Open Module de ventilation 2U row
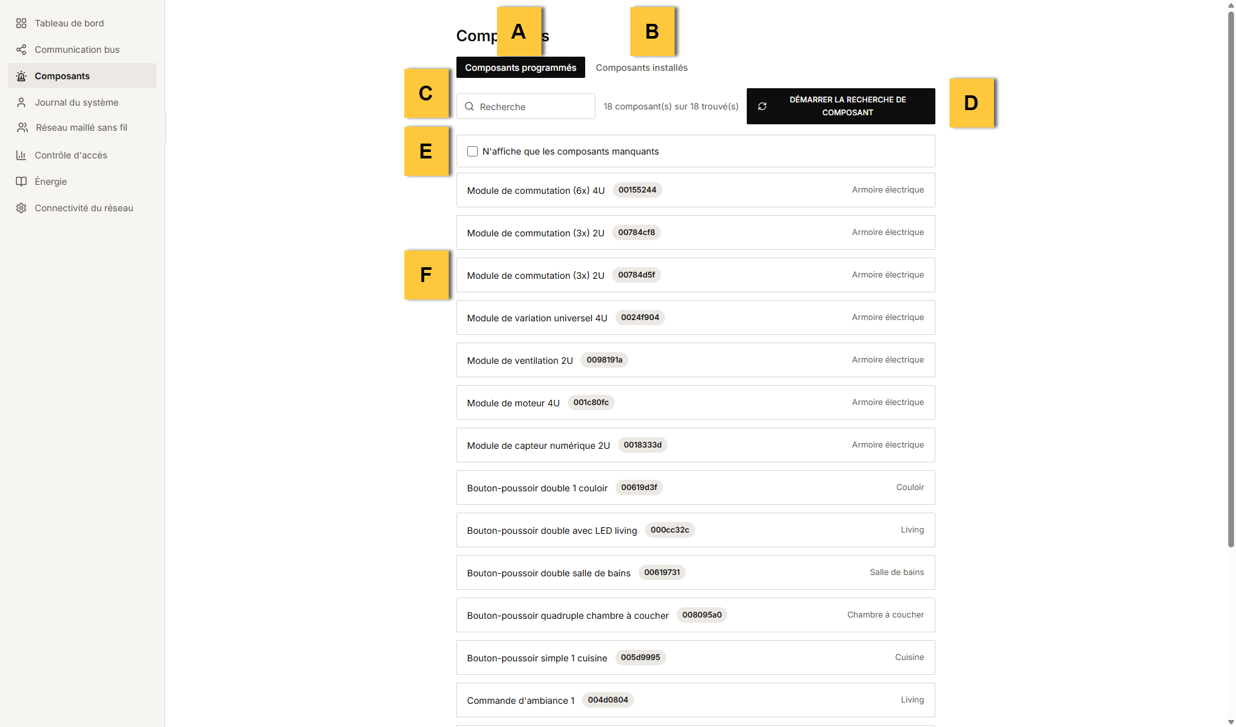1236x727 pixels. point(696,360)
